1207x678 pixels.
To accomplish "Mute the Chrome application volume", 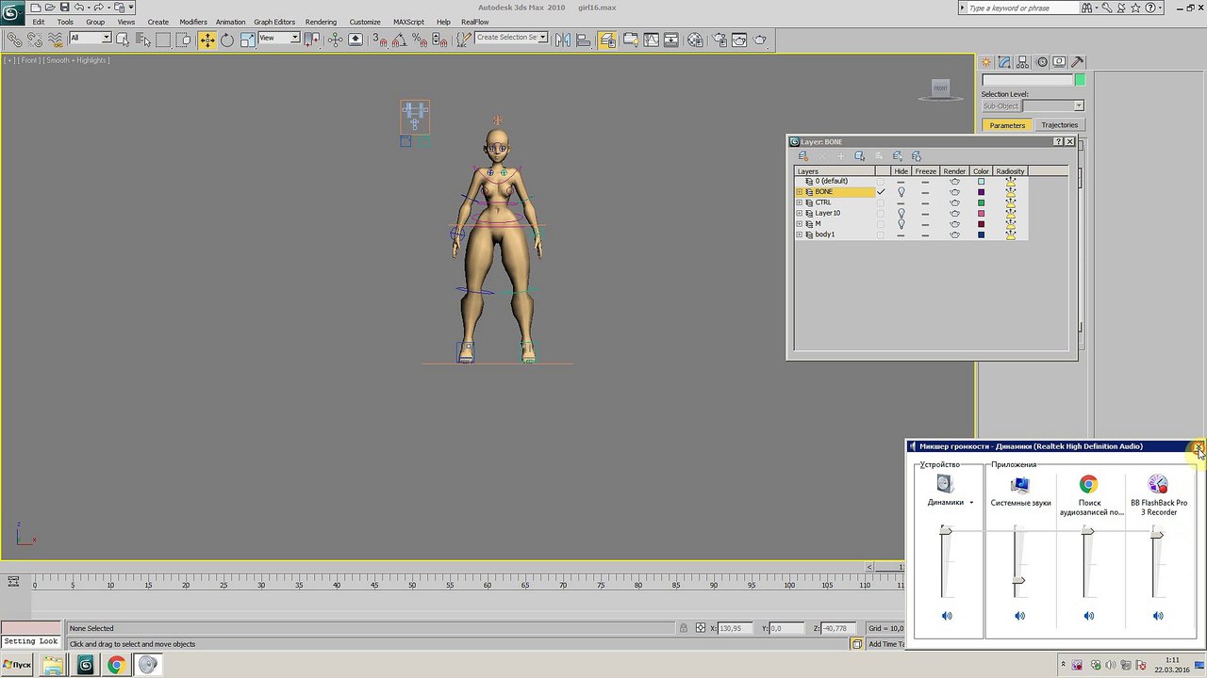I will (x=1088, y=616).
